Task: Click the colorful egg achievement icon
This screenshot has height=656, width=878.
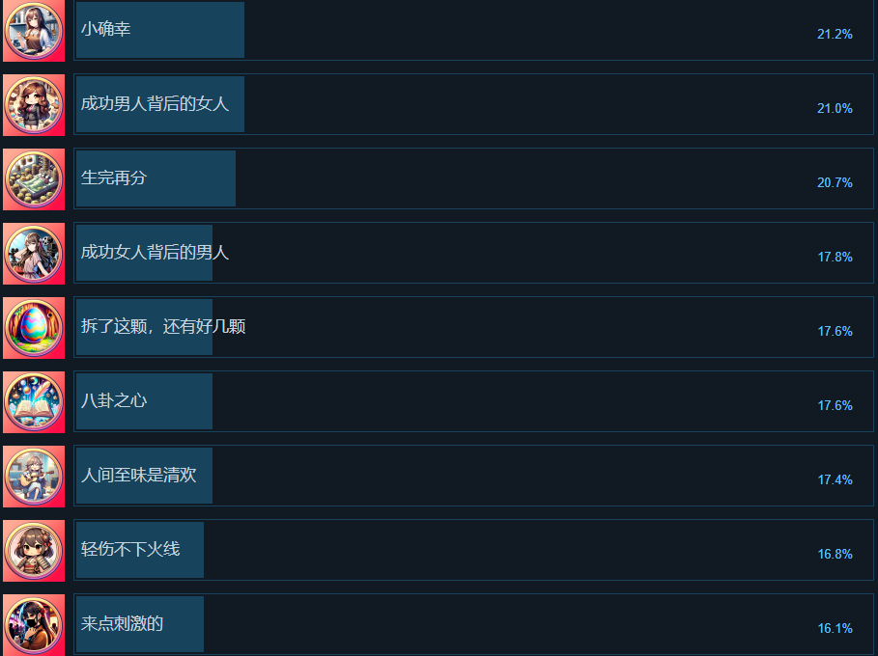Action: [x=34, y=327]
